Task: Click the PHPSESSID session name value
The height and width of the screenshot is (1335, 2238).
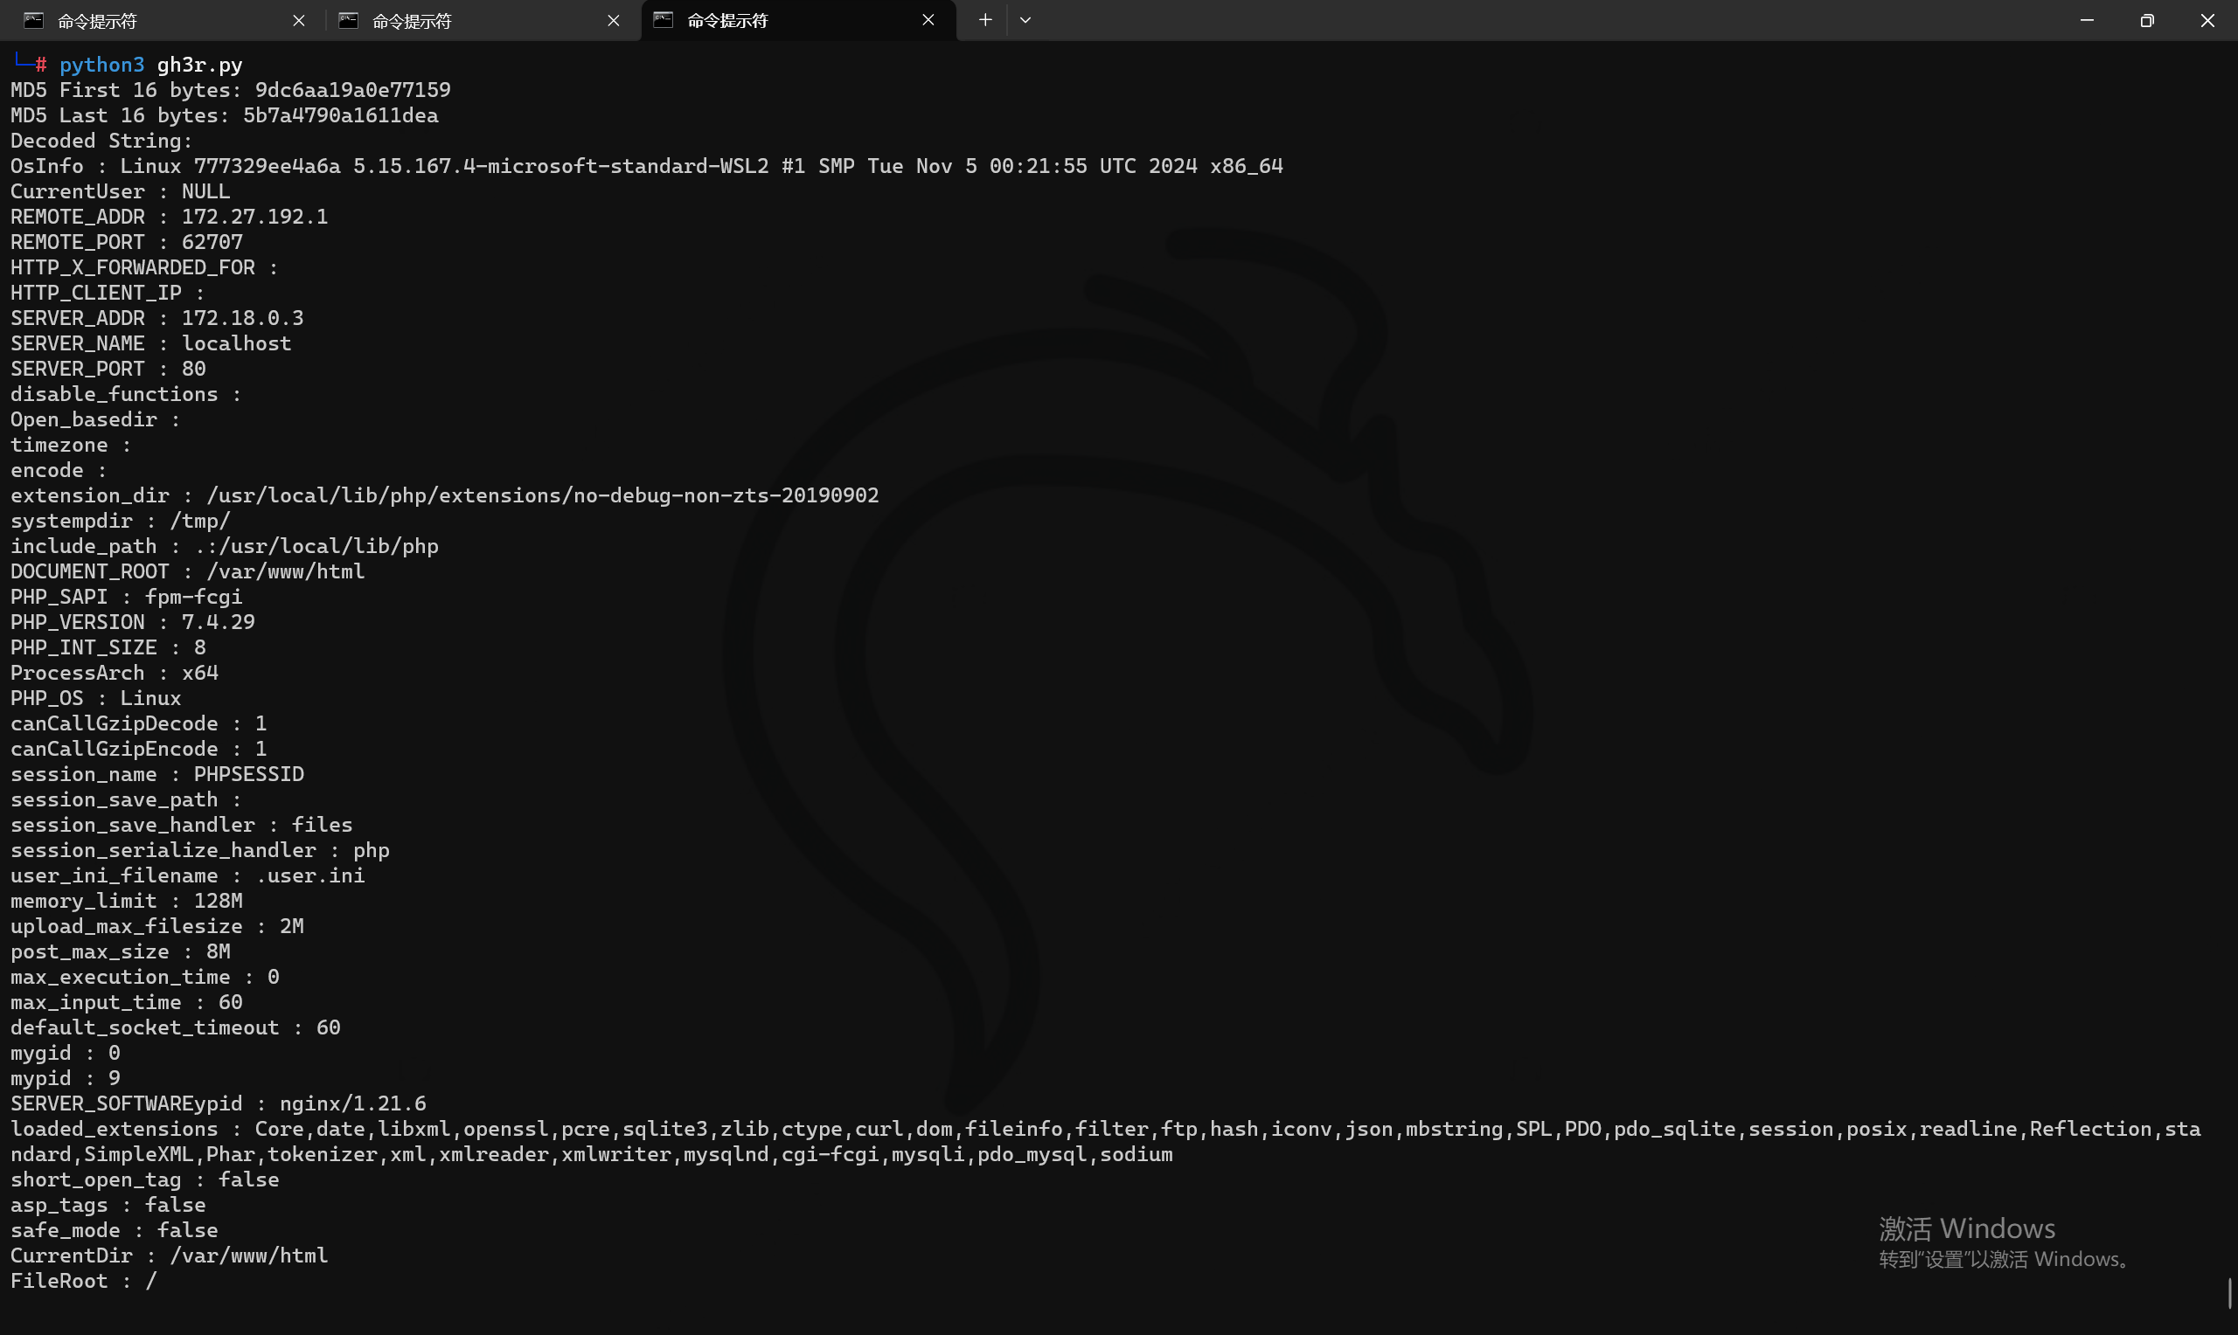Action: pyautogui.click(x=248, y=775)
